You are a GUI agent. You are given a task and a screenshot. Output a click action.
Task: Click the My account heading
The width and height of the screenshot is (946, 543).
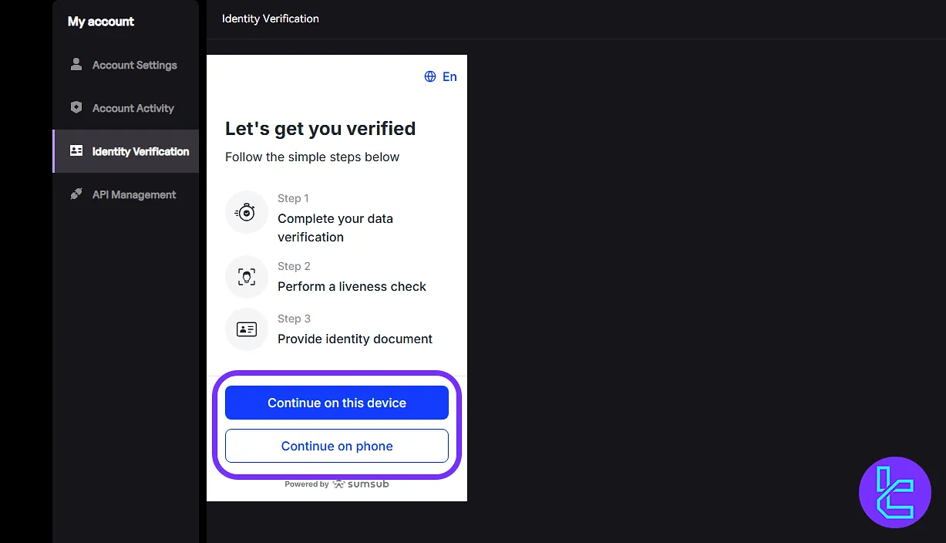(100, 22)
